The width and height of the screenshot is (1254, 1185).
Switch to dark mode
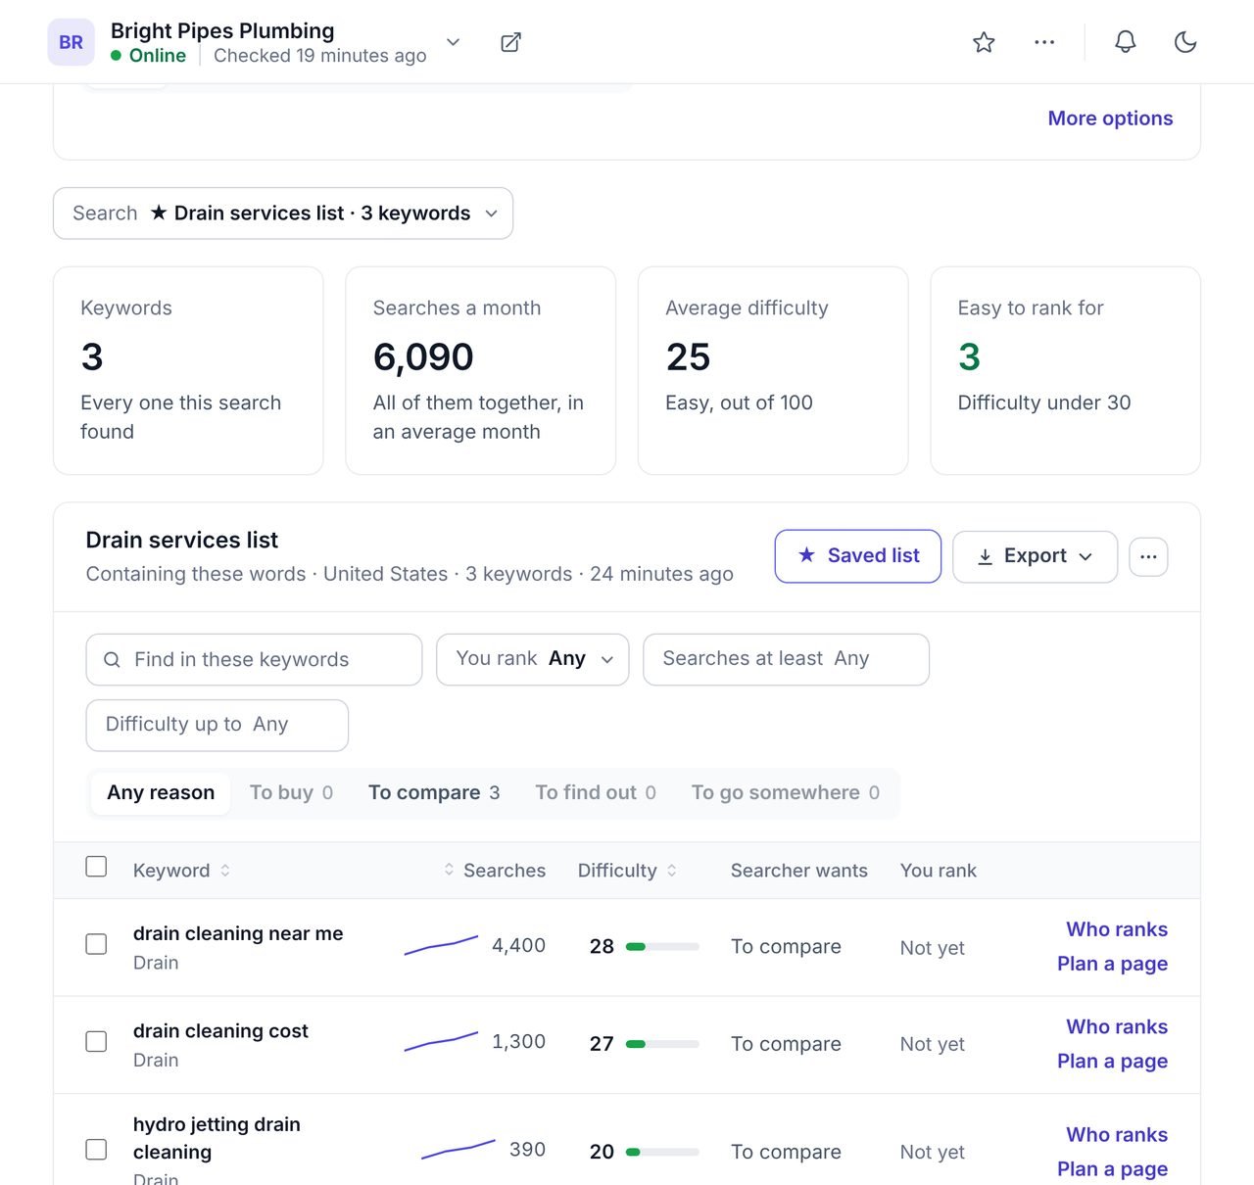tap(1185, 42)
